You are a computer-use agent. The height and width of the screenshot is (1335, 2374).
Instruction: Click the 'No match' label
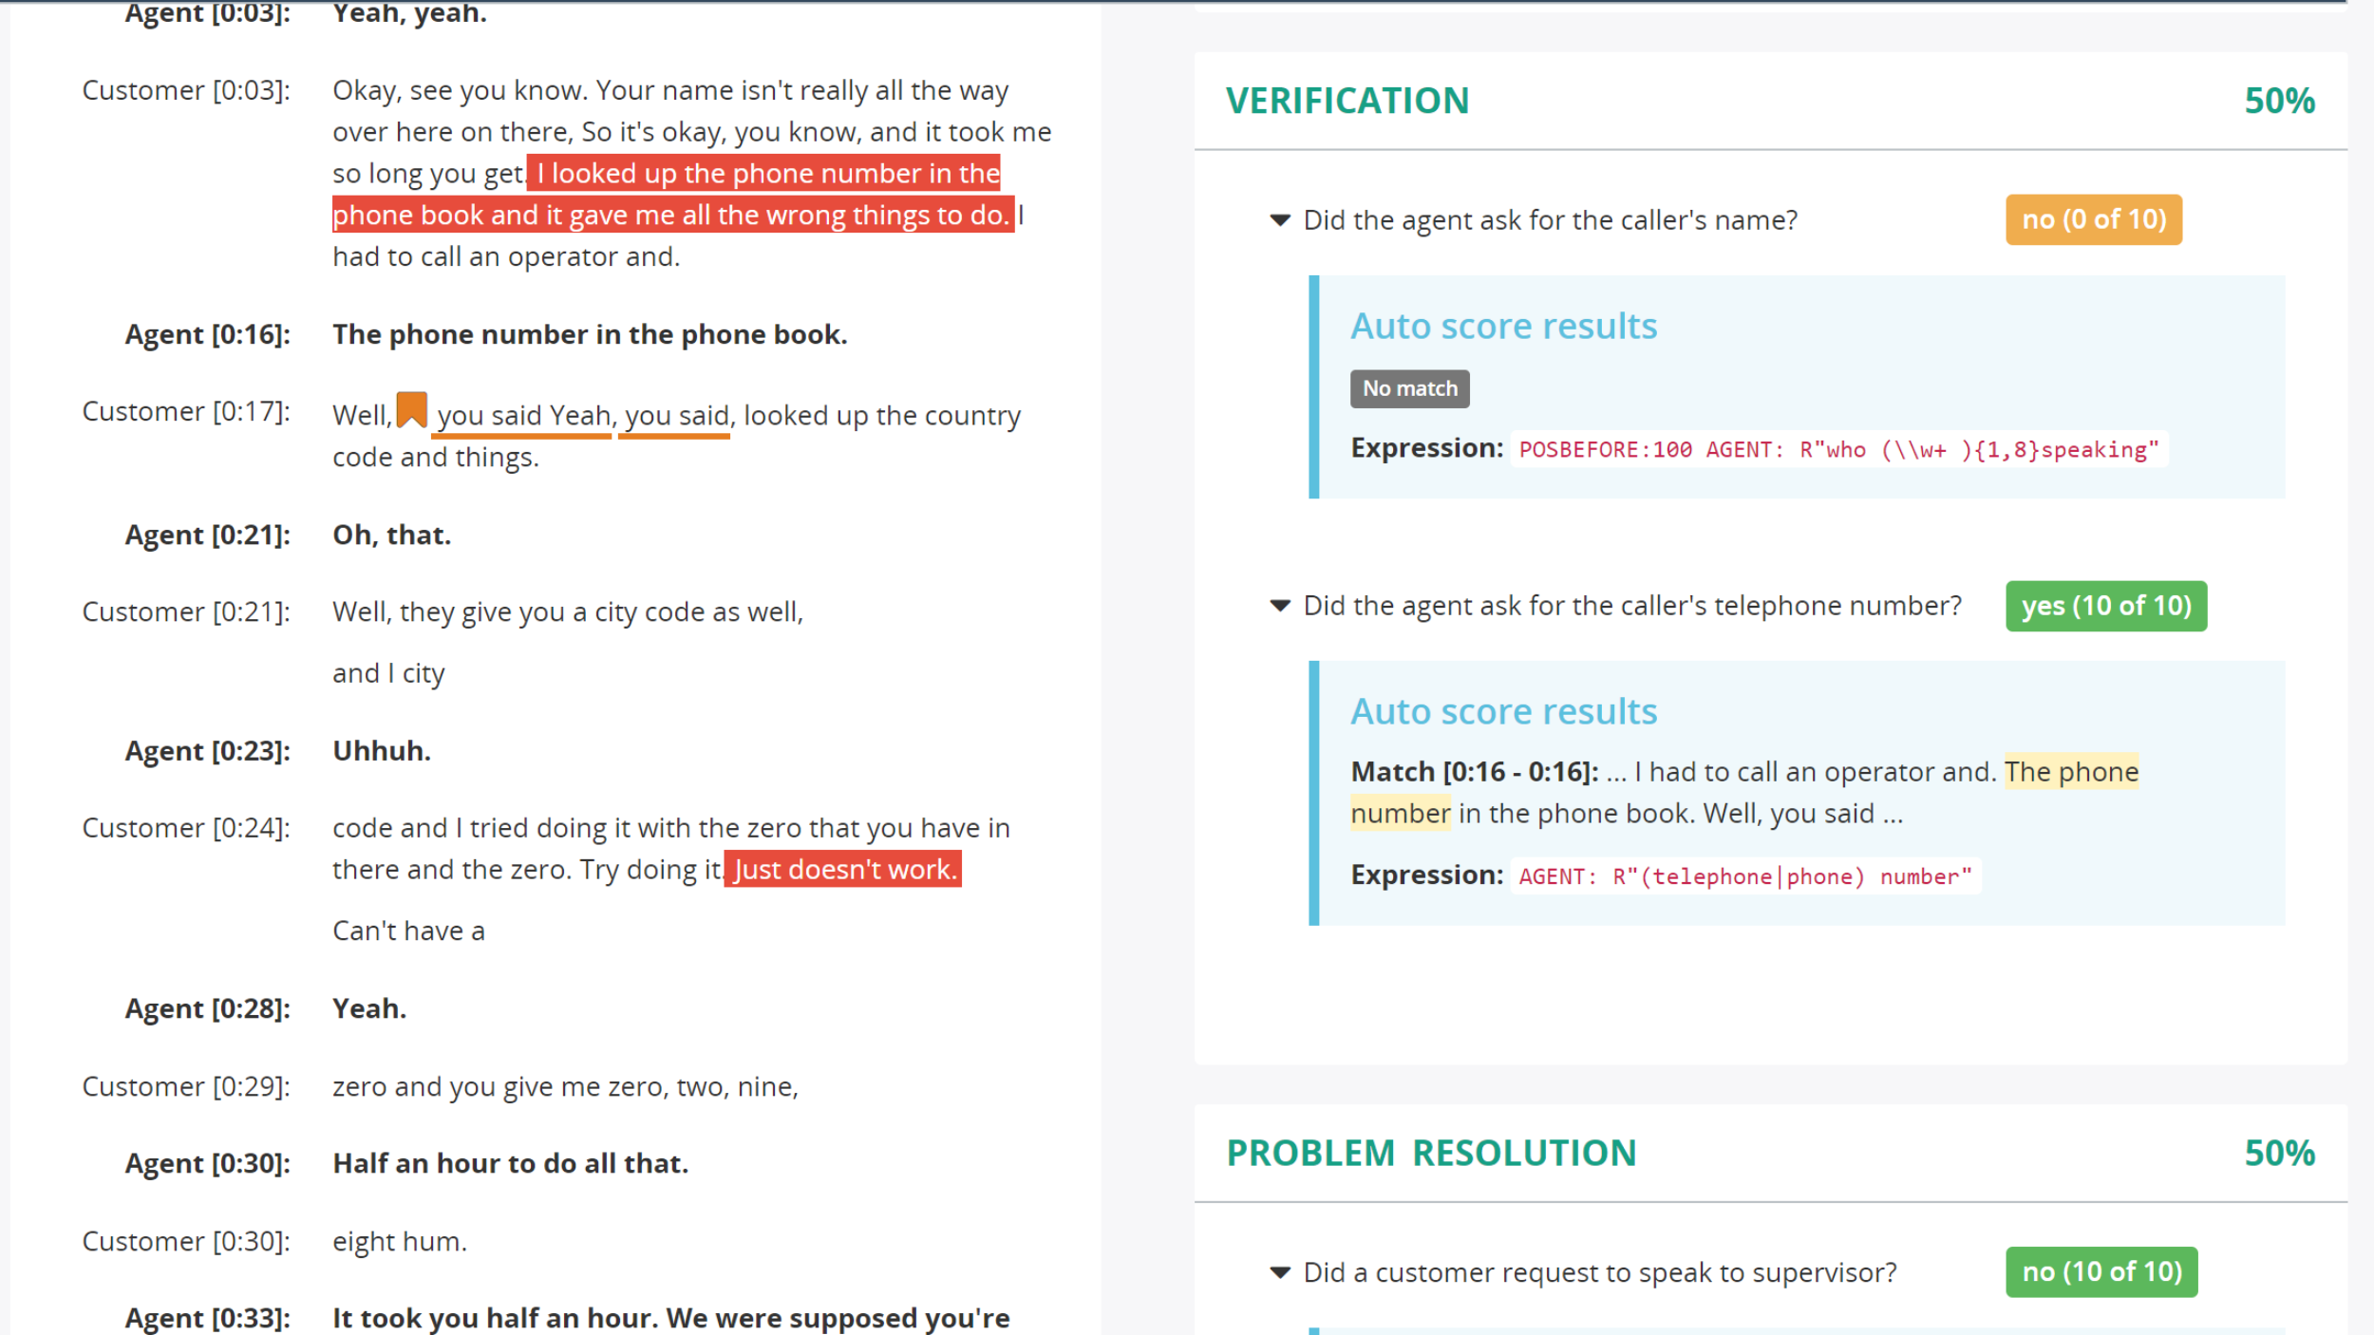[1409, 388]
